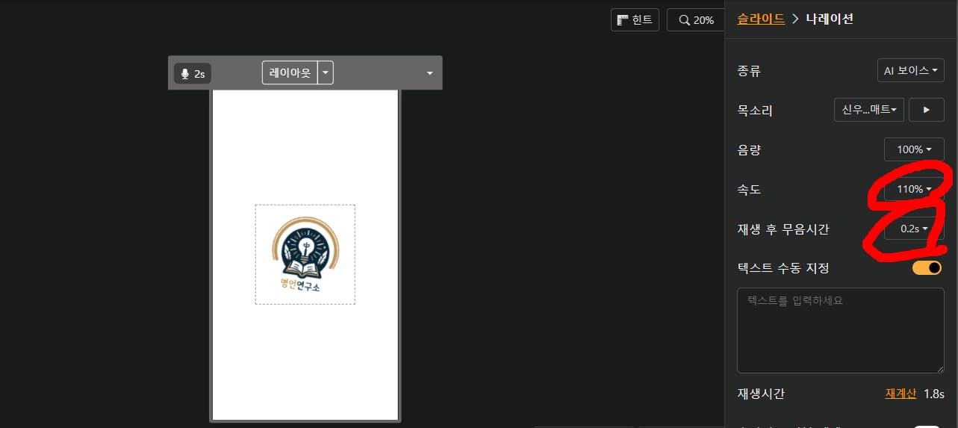The image size is (958, 428).
Task: Go back via the 슬라이드 breadcrumb link
Action: (x=761, y=19)
